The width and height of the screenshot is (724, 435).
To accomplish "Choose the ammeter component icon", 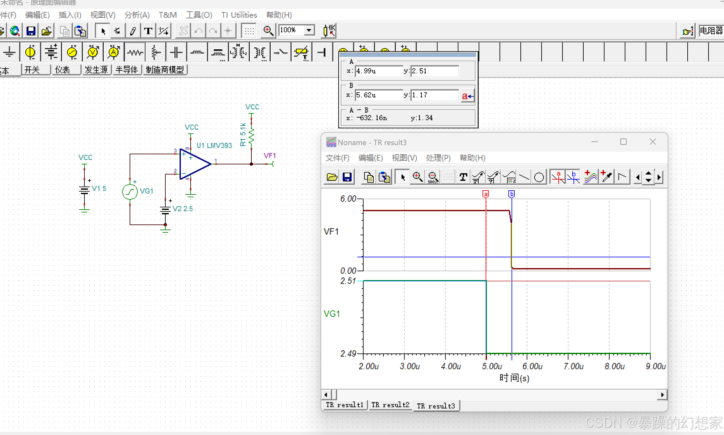I will tap(114, 52).
